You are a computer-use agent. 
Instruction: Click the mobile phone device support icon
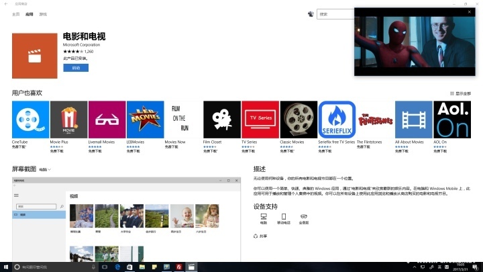pos(284,219)
